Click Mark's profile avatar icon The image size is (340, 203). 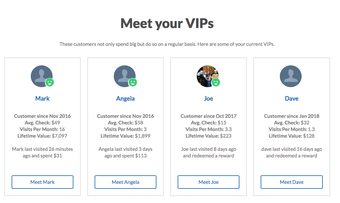click(42, 76)
